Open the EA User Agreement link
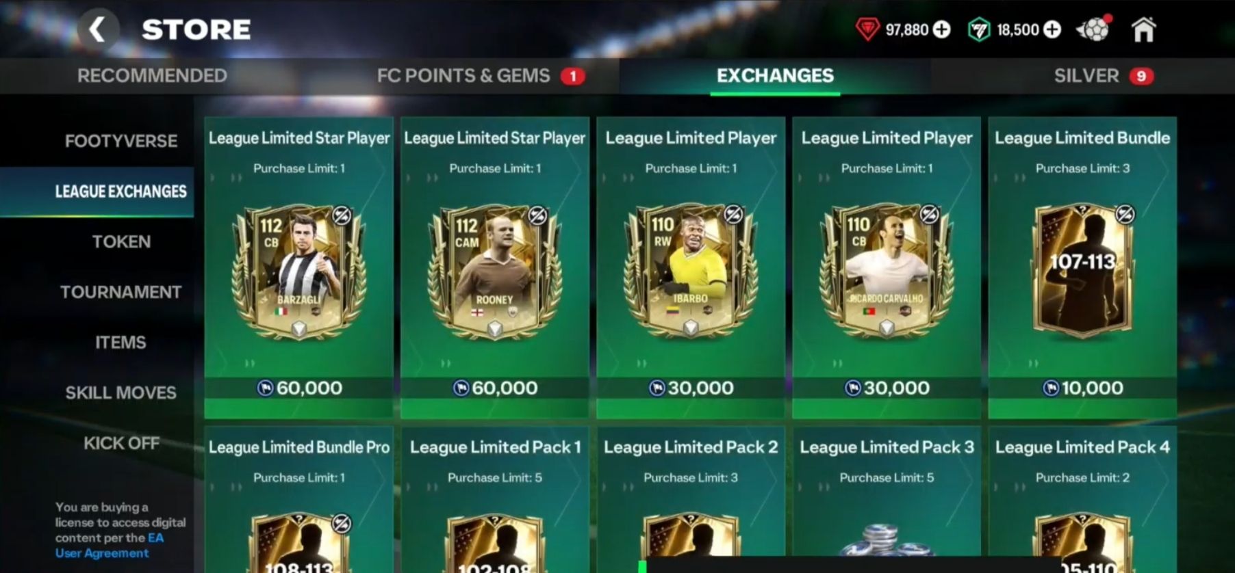The image size is (1235, 573). click(x=110, y=546)
